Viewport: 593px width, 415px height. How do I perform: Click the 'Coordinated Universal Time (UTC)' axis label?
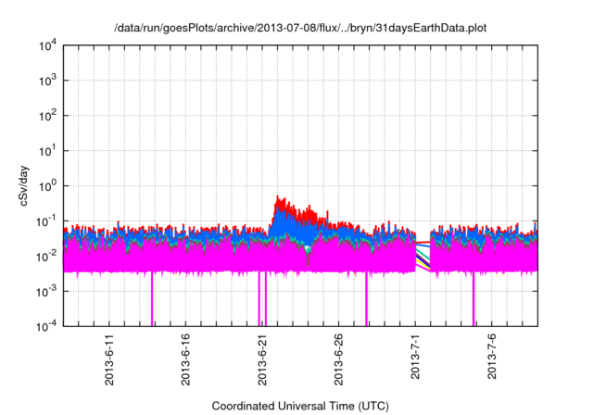(300, 407)
